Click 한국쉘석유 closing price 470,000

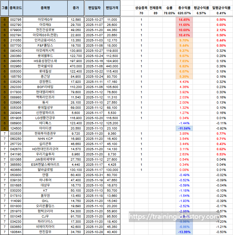coord(76,66)
